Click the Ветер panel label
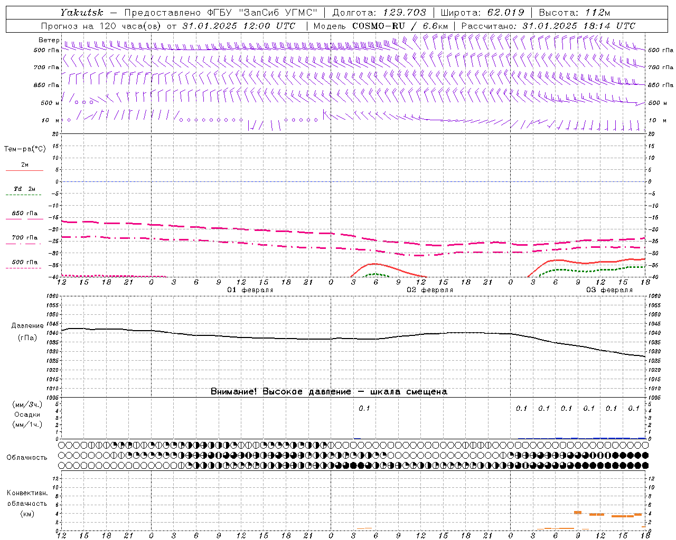Image resolution: width=676 pixels, height=540 pixels. tap(49, 40)
